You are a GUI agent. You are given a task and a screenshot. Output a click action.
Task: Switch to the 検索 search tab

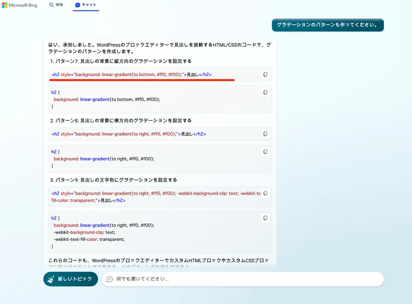[56, 5]
